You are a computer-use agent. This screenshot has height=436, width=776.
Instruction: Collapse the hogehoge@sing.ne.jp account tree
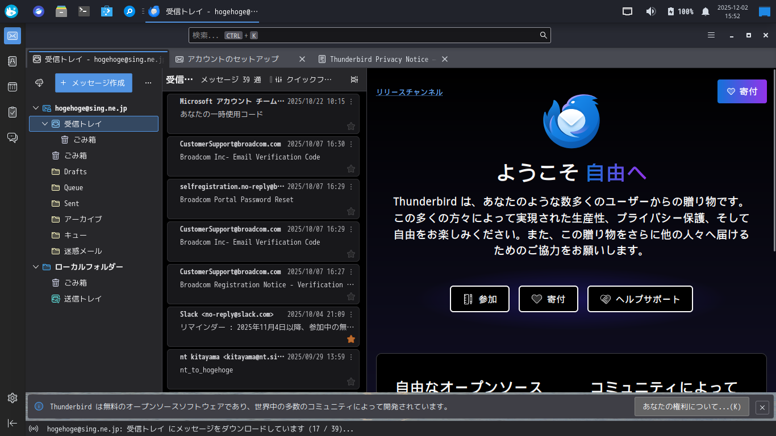pos(36,108)
